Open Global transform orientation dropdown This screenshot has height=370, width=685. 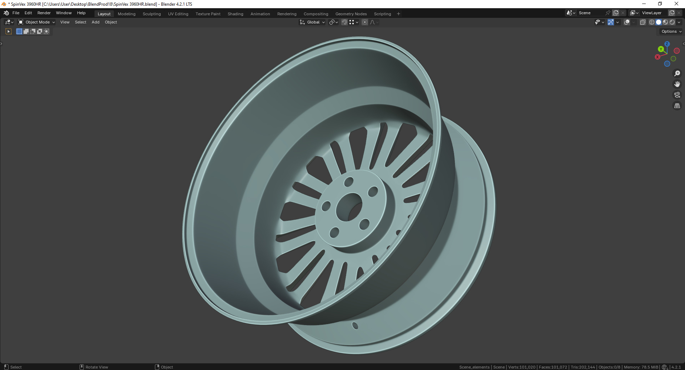[312, 22]
